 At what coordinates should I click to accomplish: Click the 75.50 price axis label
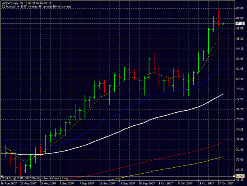tap(240, 119)
